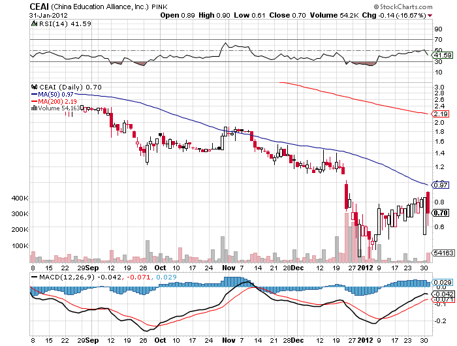The width and height of the screenshot is (457, 346).
Task: Click the CEAI (Daily) 0.70 legend label
Action: click(71, 87)
